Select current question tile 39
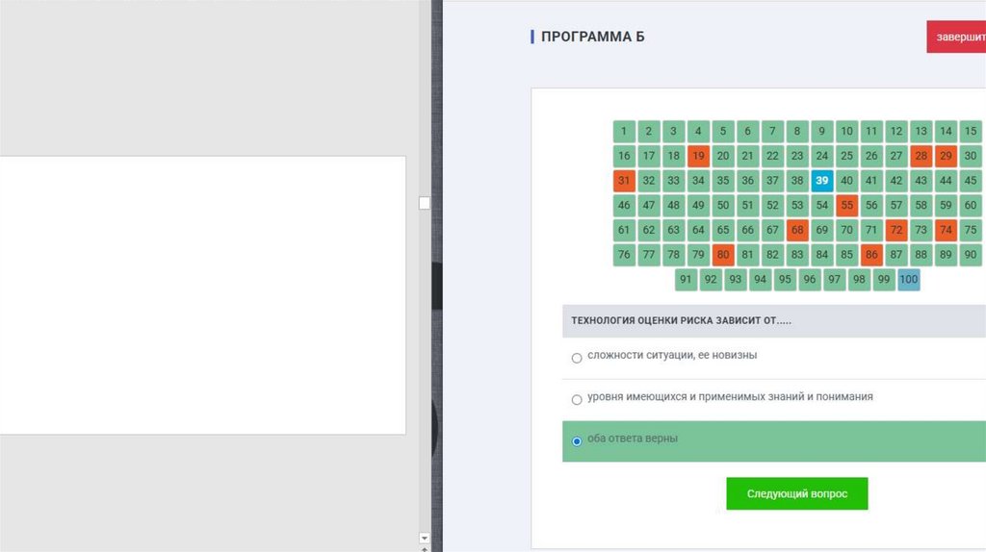986x552 pixels. pyautogui.click(x=821, y=180)
